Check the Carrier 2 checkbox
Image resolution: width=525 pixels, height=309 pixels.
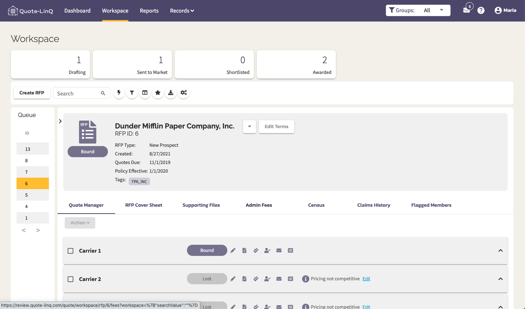point(70,279)
